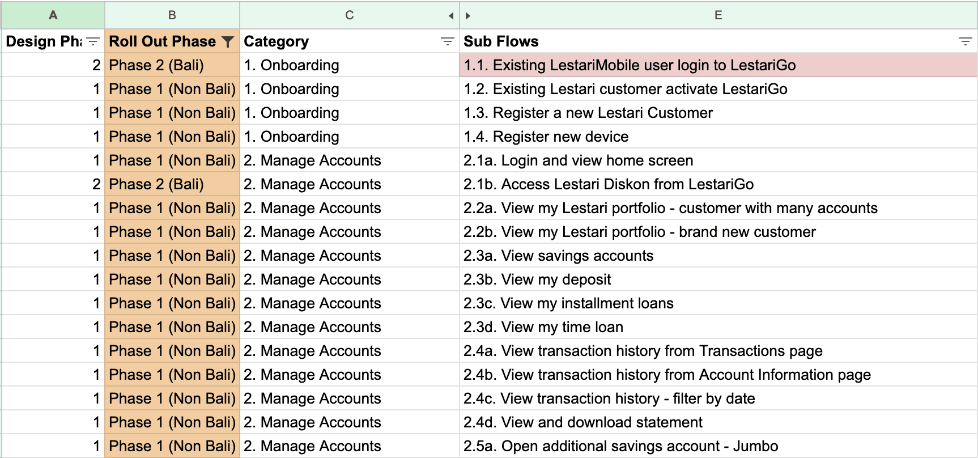Click '1. Onboarding' in the 1.3 row

(350, 113)
